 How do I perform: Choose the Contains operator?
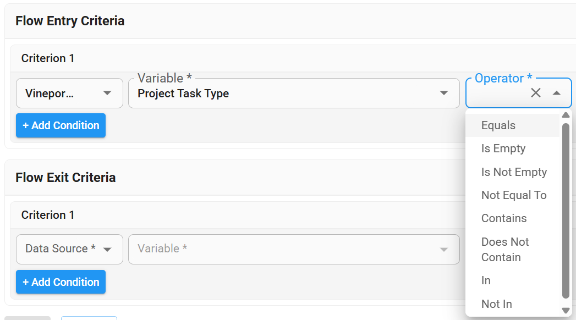[x=504, y=218]
